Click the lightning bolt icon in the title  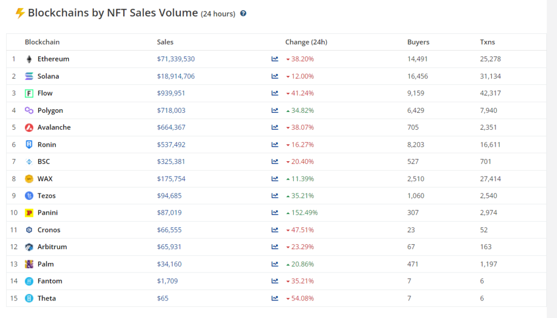coord(20,12)
